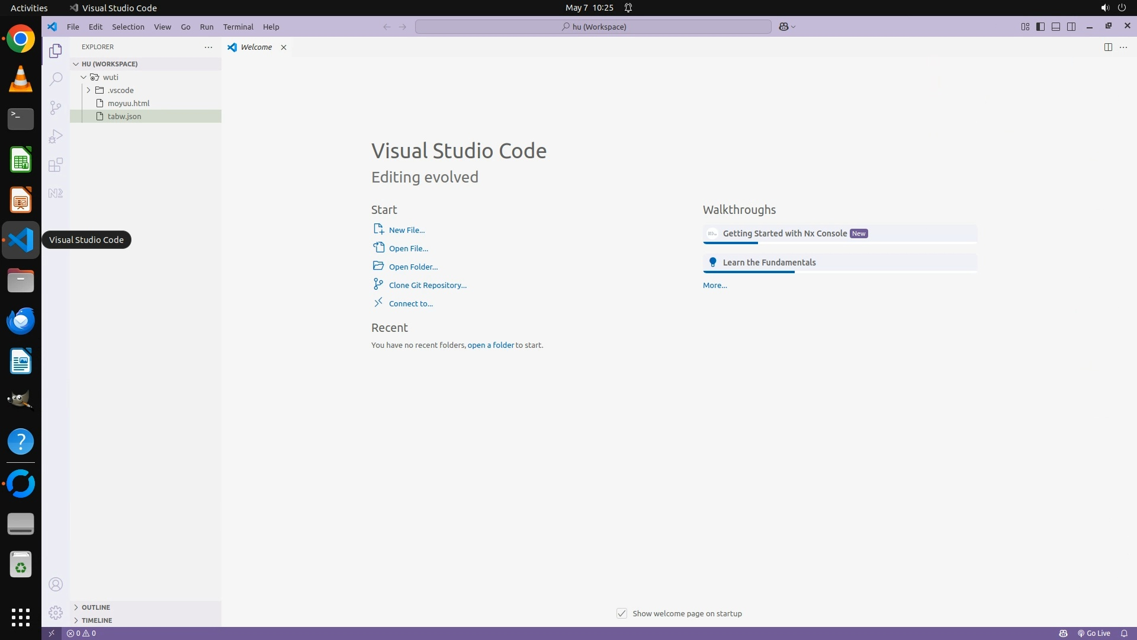Open the Selection menu
The image size is (1137, 640).
tap(128, 27)
